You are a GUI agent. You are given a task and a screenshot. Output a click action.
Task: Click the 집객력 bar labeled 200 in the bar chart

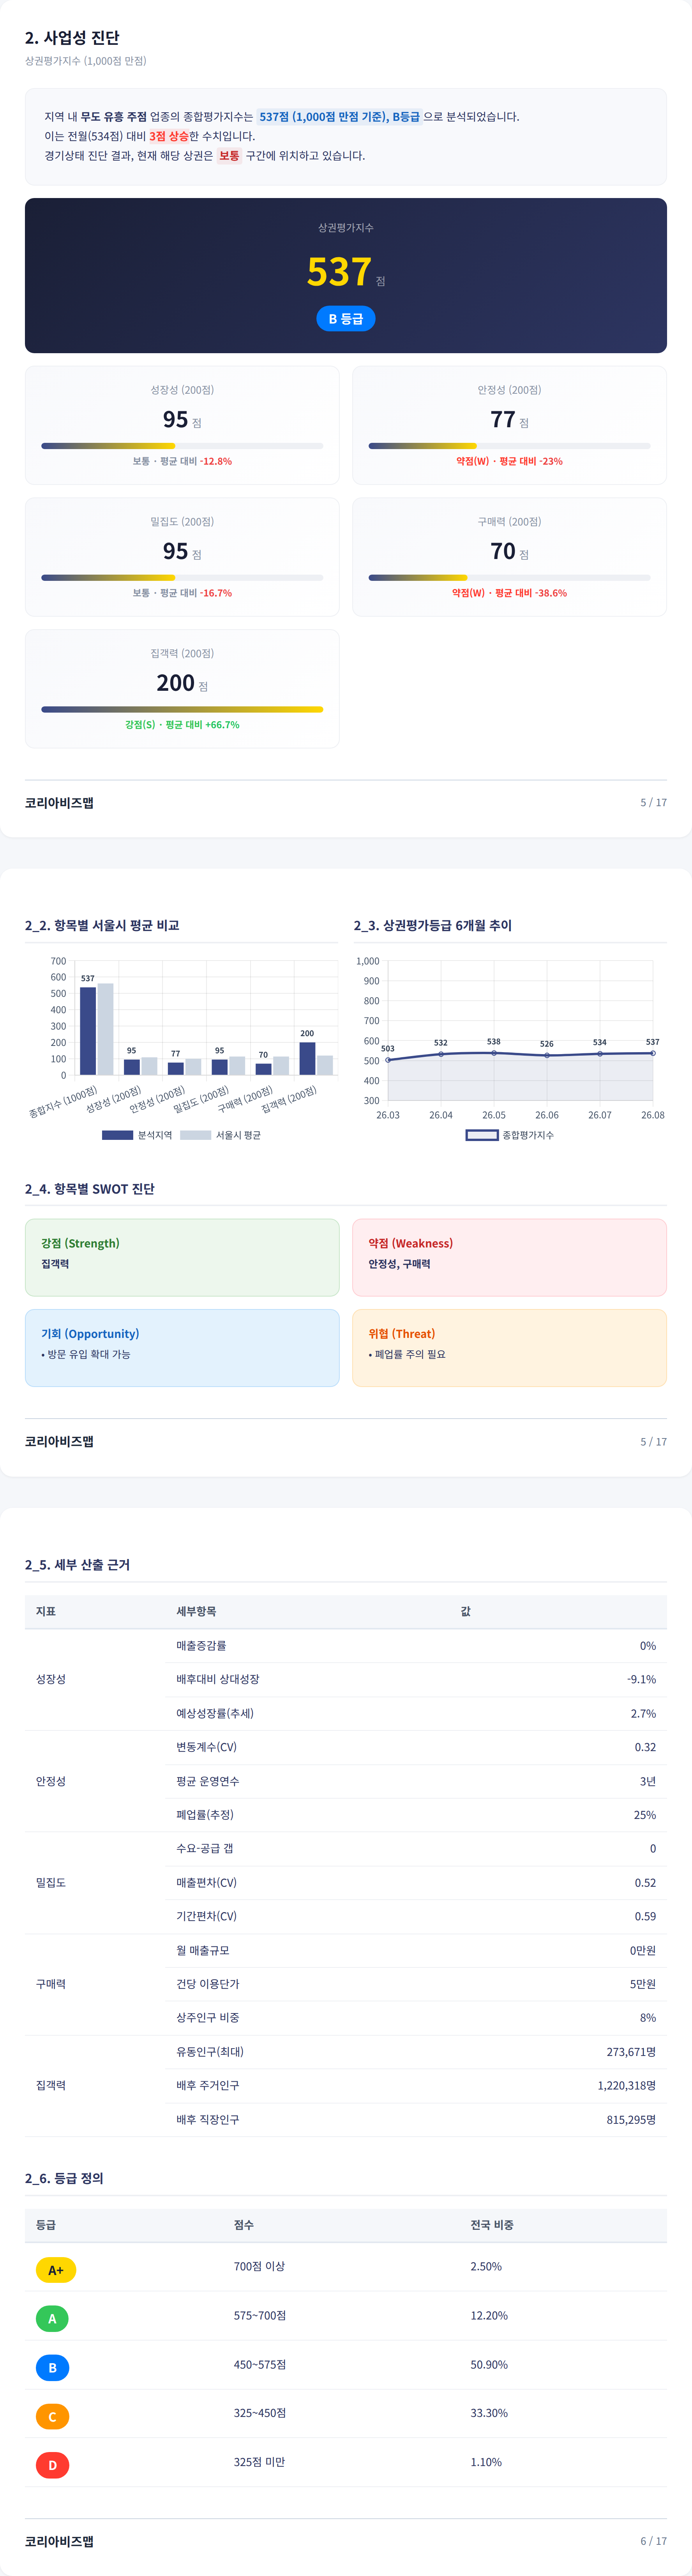(307, 1059)
